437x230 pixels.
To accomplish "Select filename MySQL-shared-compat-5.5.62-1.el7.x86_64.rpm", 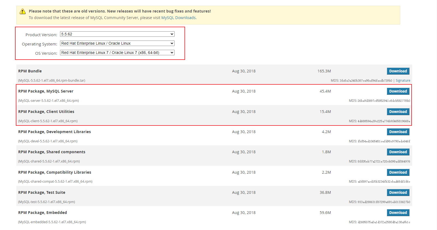I will (55, 182).
